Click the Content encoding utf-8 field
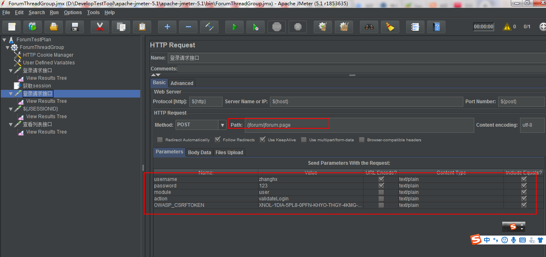 (532, 125)
